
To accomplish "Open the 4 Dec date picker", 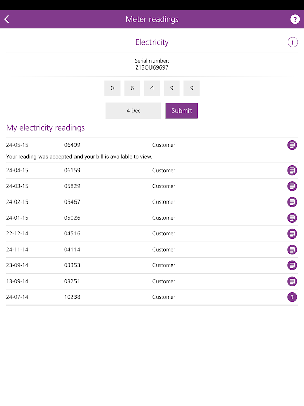I will [x=133, y=111].
